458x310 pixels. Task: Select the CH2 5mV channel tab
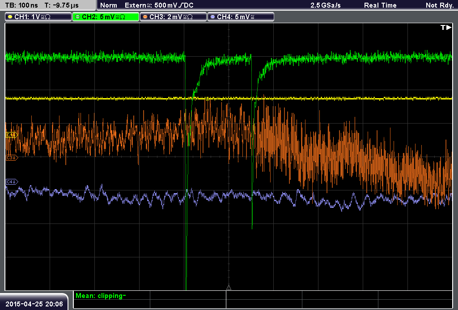[x=106, y=17]
